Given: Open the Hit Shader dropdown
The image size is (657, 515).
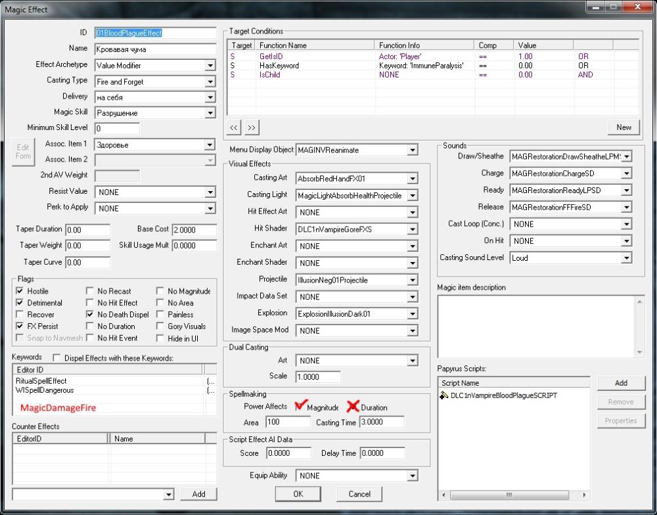Looking at the screenshot, I should (x=413, y=230).
